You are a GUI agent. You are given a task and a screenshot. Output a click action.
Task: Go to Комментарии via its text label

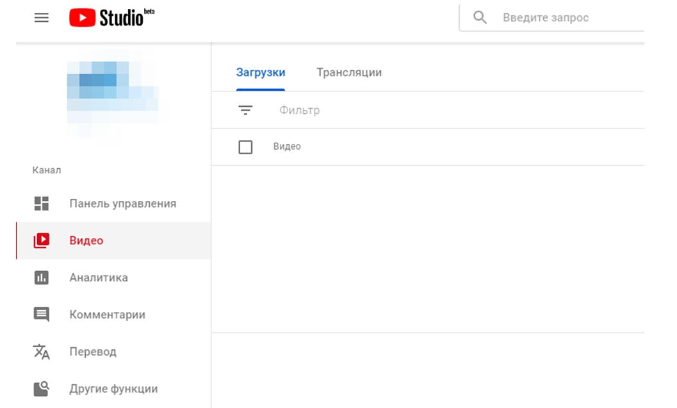point(108,315)
